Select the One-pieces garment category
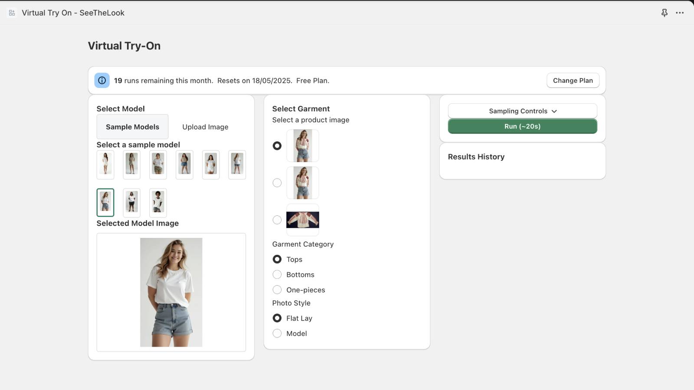The image size is (694, 390). (x=277, y=289)
